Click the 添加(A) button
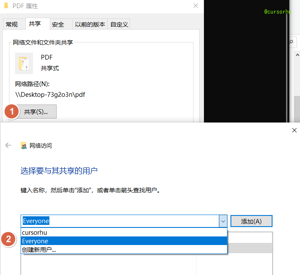300x275 pixels. click(251, 221)
